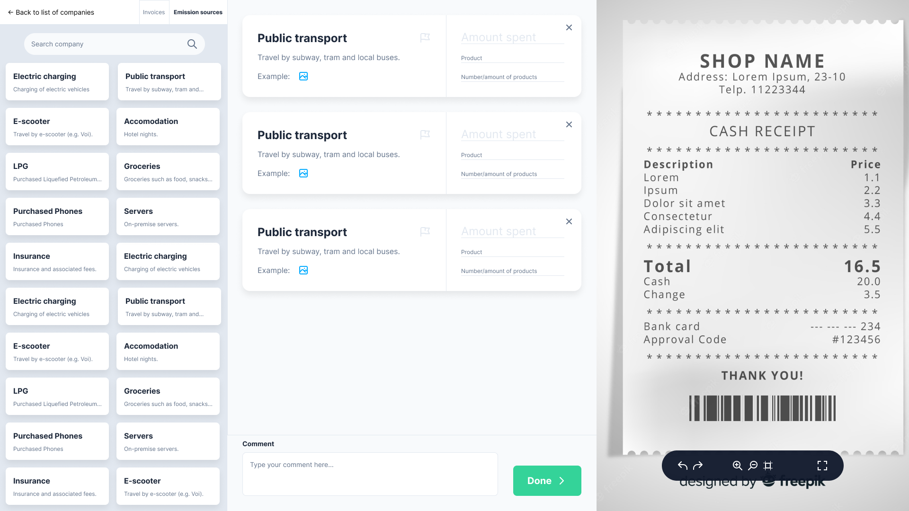This screenshot has width=909, height=511.
Task: Click Amount spent field in top card
Action: pyautogui.click(x=512, y=37)
